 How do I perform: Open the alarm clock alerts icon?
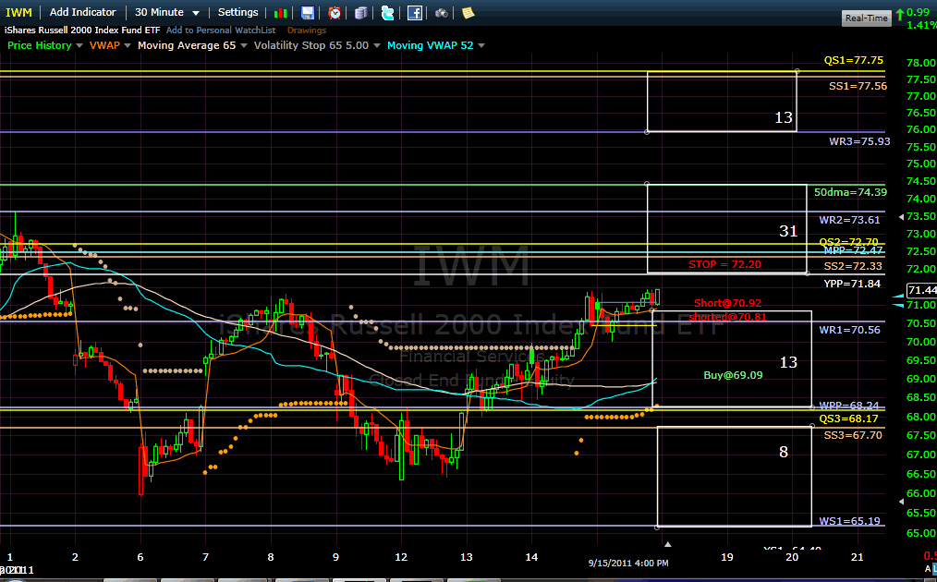[x=334, y=13]
